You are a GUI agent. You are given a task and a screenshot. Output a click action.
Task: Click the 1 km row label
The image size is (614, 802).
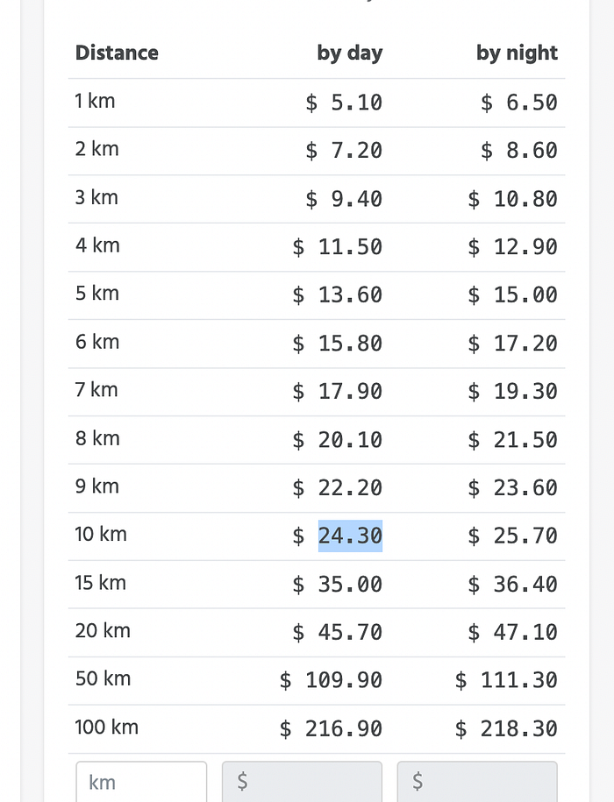click(95, 101)
